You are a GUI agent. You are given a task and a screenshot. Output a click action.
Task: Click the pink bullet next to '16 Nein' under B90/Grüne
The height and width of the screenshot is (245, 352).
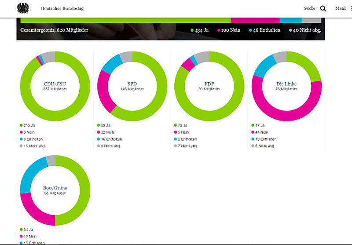21,236
